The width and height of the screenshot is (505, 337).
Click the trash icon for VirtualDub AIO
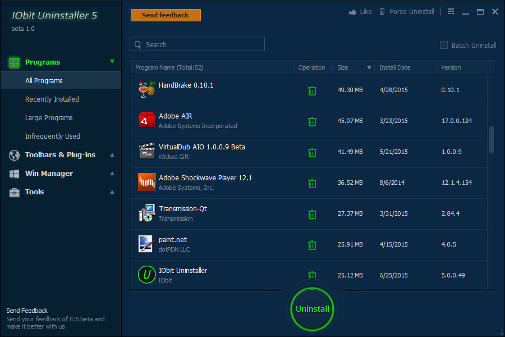tap(312, 152)
